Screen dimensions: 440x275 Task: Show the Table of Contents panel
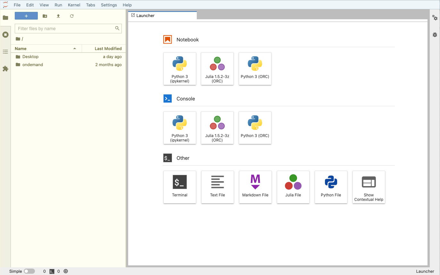5,52
